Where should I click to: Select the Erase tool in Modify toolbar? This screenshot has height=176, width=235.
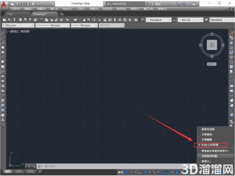232,33
